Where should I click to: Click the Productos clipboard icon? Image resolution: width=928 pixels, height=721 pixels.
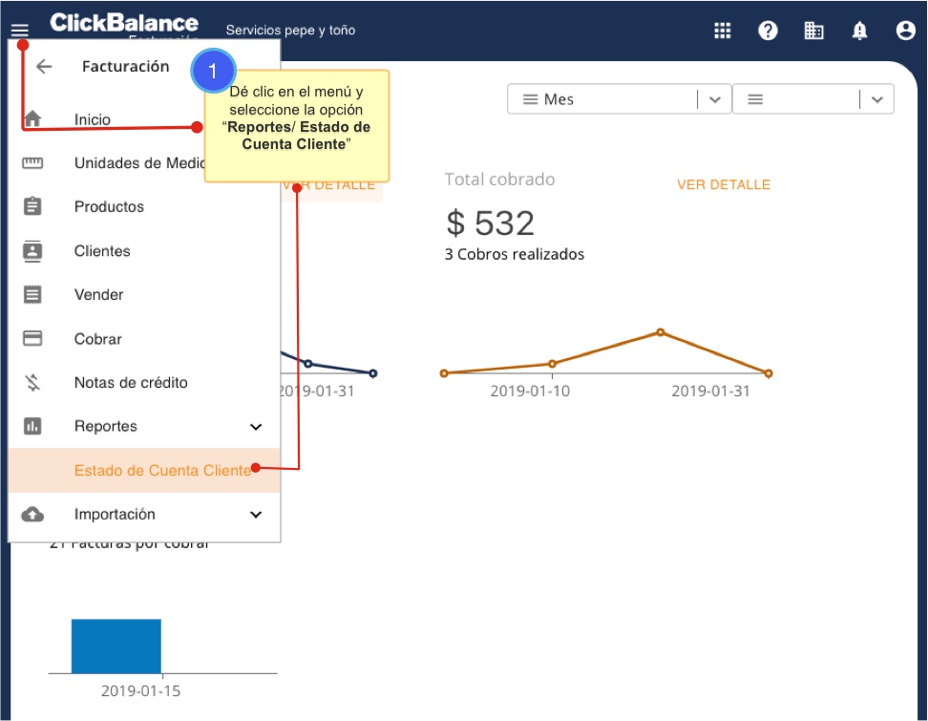(32, 207)
